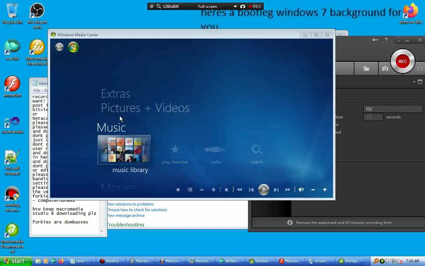Select 'working screen...' desktop icon

coord(12,199)
